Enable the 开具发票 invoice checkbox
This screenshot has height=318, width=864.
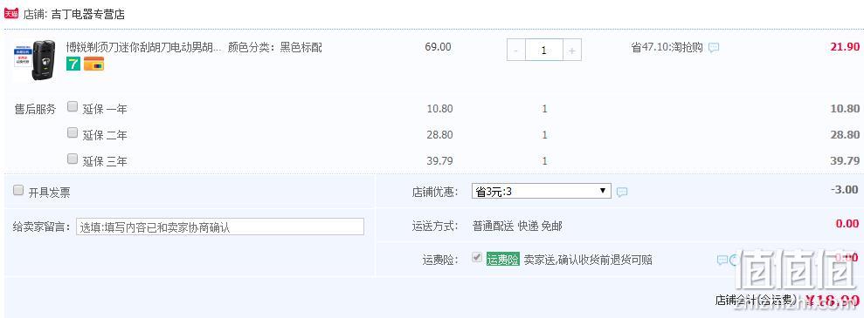(x=18, y=191)
